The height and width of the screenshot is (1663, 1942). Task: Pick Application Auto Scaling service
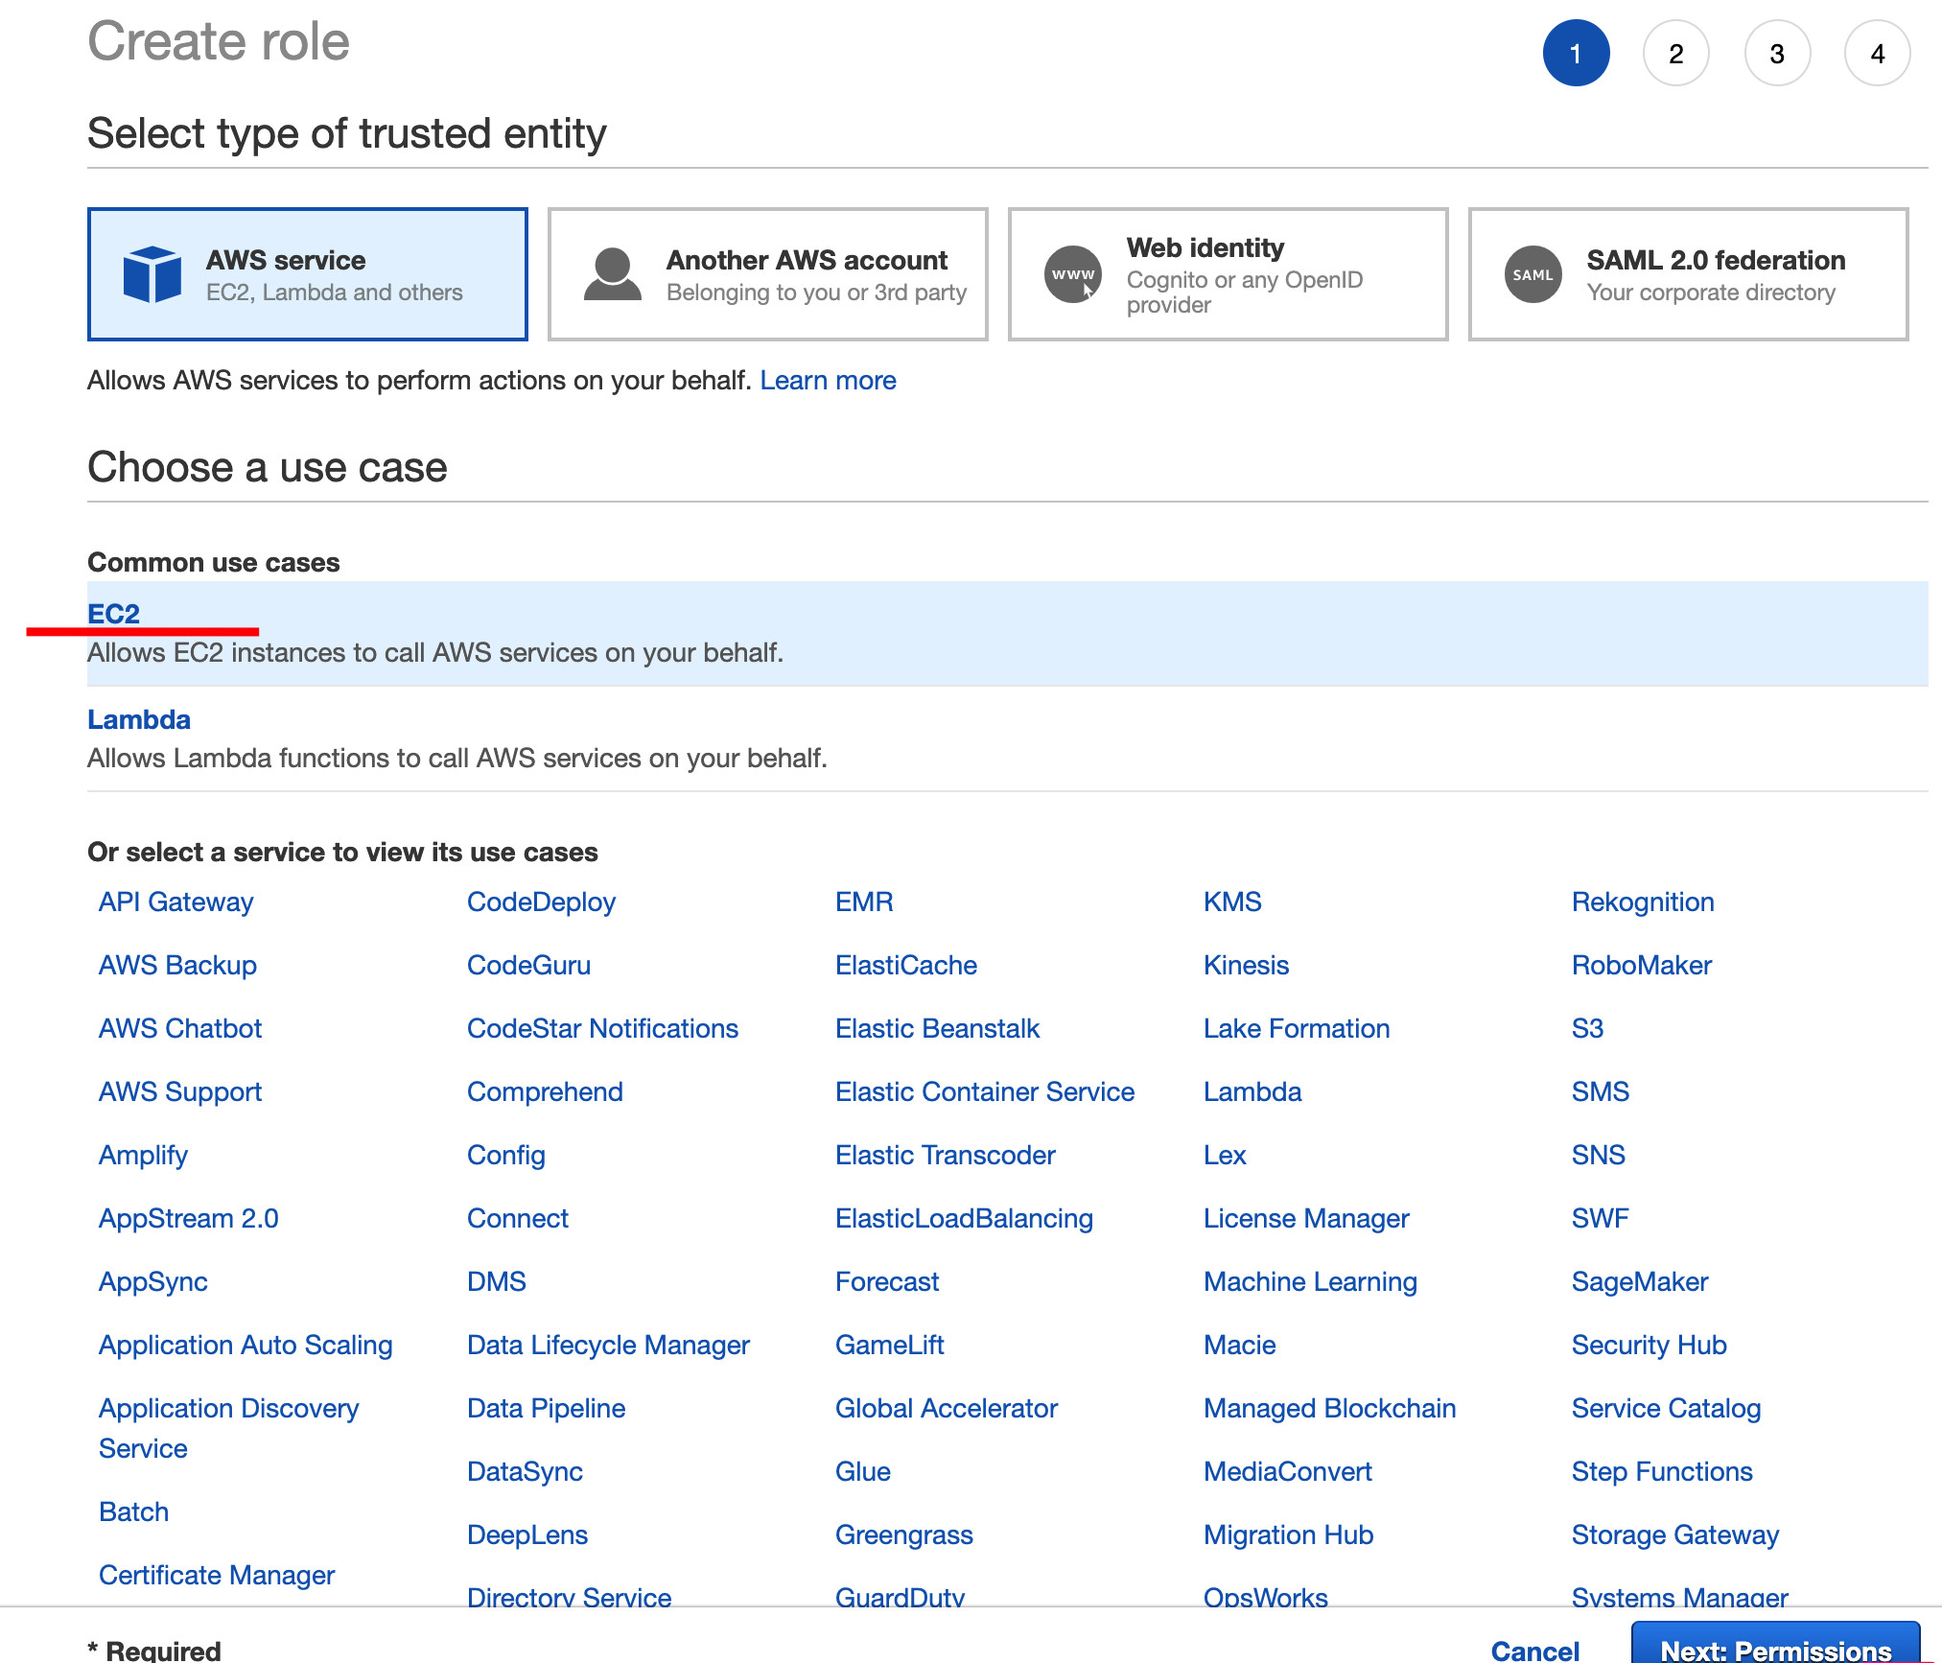pyautogui.click(x=246, y=1346)
